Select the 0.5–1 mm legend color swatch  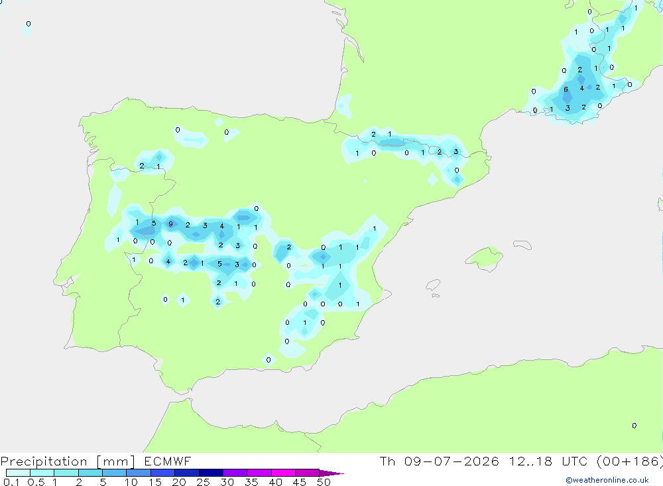pos(42,473)
